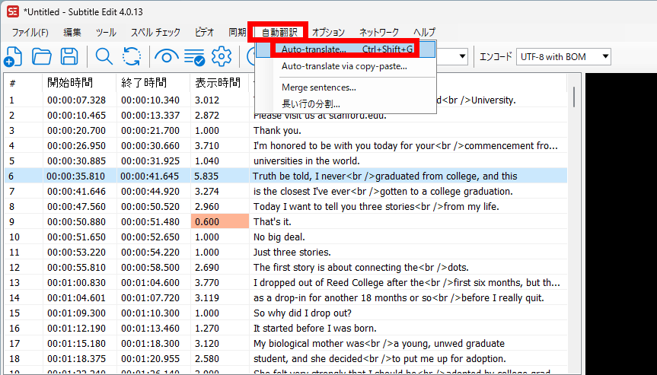Image resolution: width=657 pixels, height=375 pixels.
Task: Open the オプション menu
Action: point(328,32)
